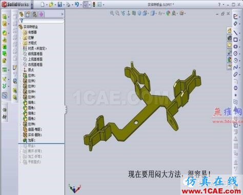This screenshot has width=243, height=195.
Task: Switch to PropertyManager tab
Action: [x=28, y=14]
